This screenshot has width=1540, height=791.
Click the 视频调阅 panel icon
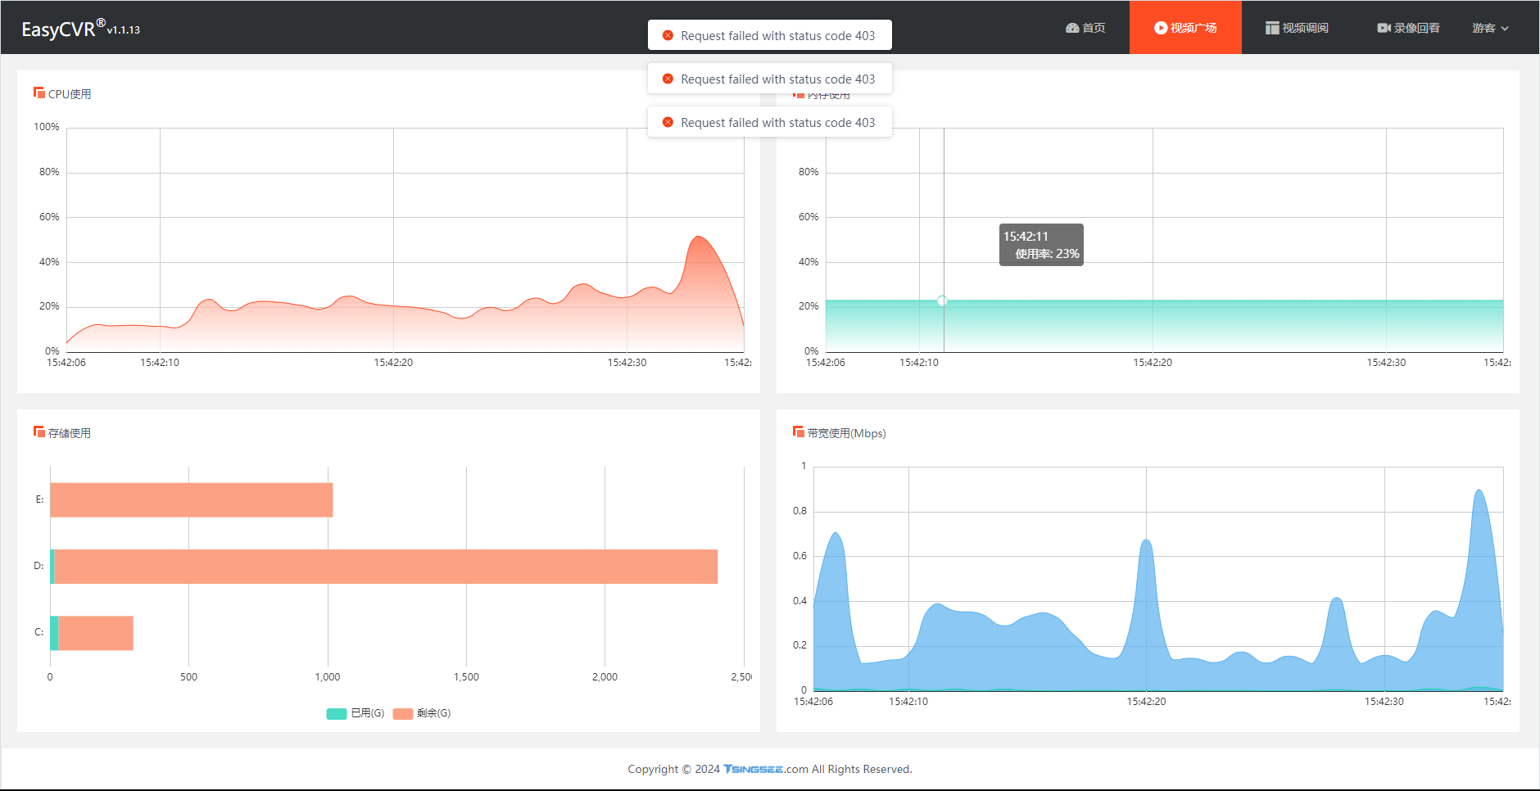(x=1272, y=28)
